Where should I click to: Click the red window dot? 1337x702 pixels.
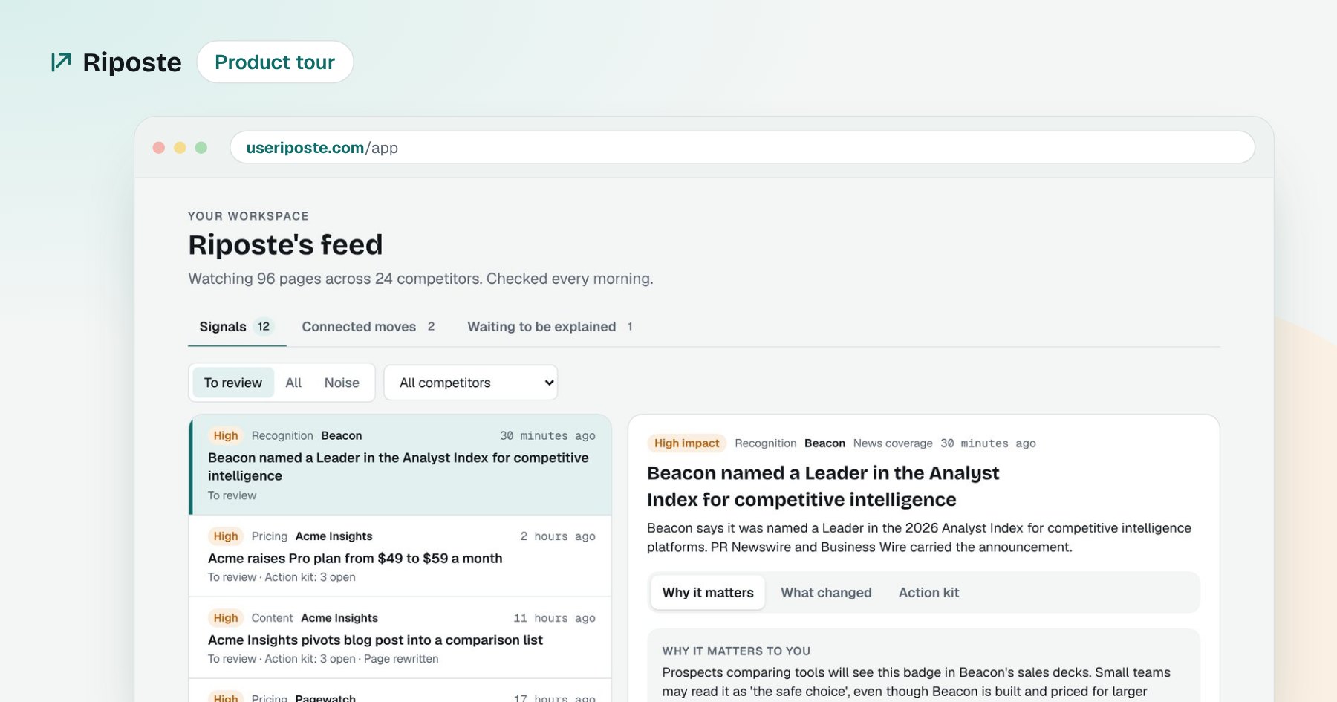click(x=158, y=147)
